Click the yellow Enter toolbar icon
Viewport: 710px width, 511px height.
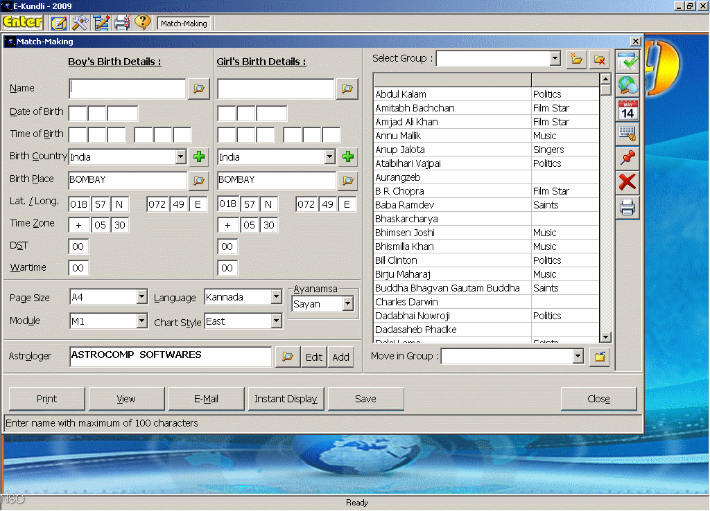click(x=23, y=23)
